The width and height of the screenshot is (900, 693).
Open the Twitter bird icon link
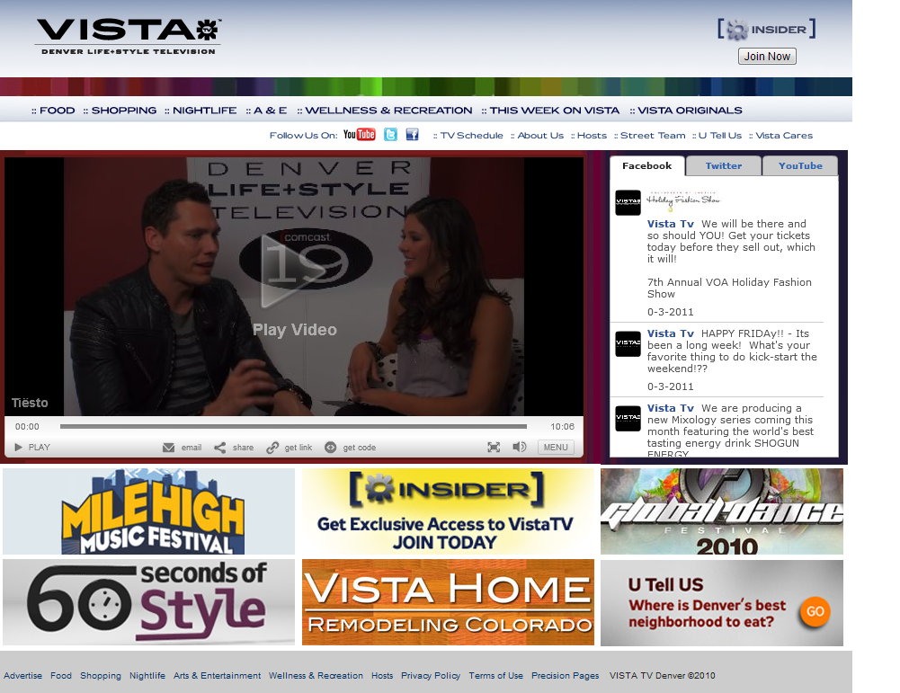click(390, 135)
